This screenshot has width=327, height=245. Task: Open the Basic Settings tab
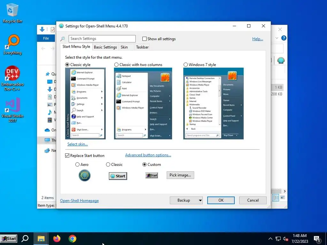pyautogui.click(x=105, y=47)
